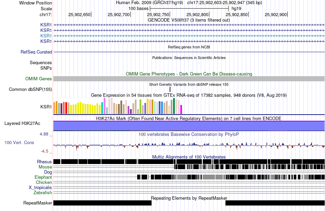Select the Zebrafish alignment label
Image resolution: width=325 pixels, height=211 pixels.
click(x=43, y=192)
